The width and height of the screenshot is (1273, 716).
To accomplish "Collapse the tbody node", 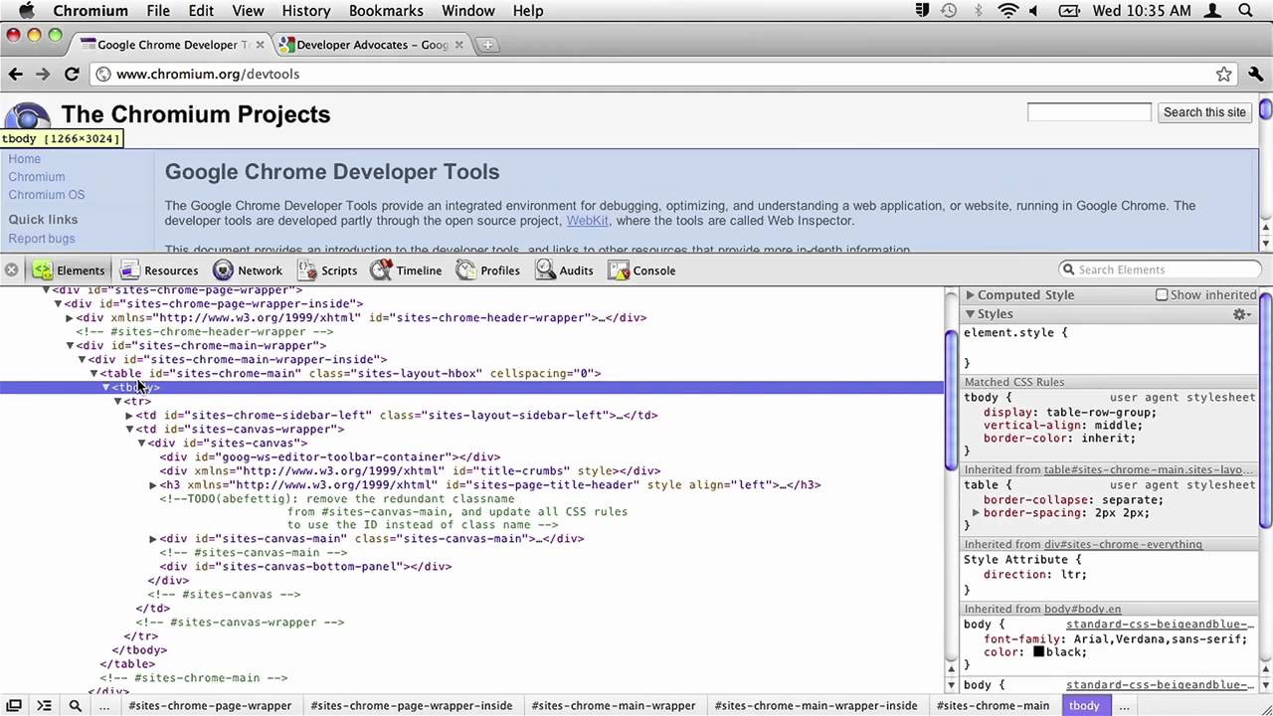I will pos(105,388).
